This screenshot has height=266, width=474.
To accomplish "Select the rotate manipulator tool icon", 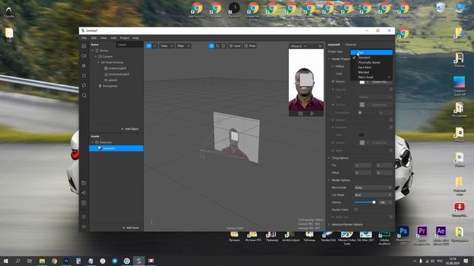I will pos(217,46).
